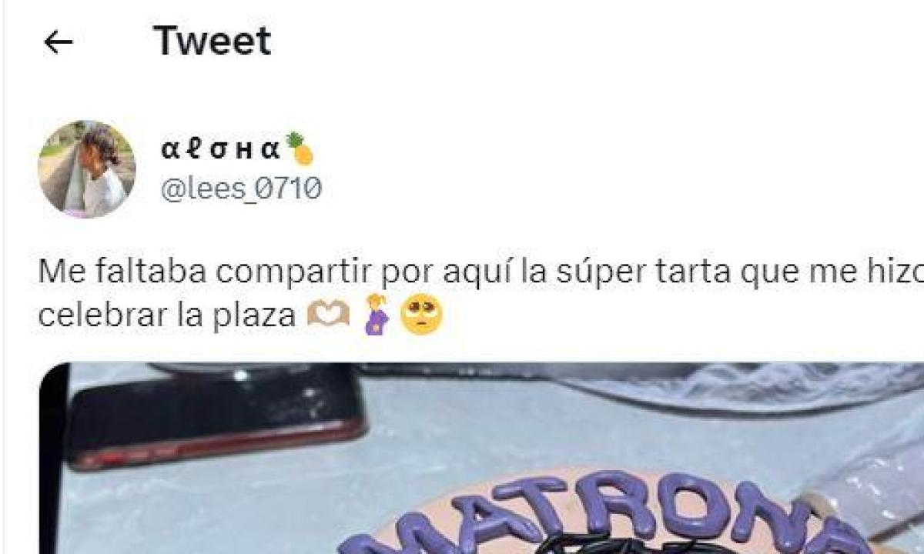Open the attached cake photo

point(481,459)
